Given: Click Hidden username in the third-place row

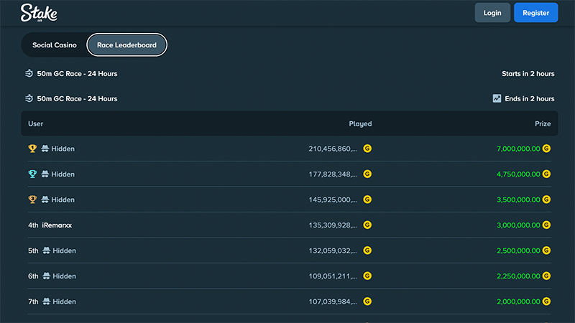Looking at the screenshot, I should 63,200.
